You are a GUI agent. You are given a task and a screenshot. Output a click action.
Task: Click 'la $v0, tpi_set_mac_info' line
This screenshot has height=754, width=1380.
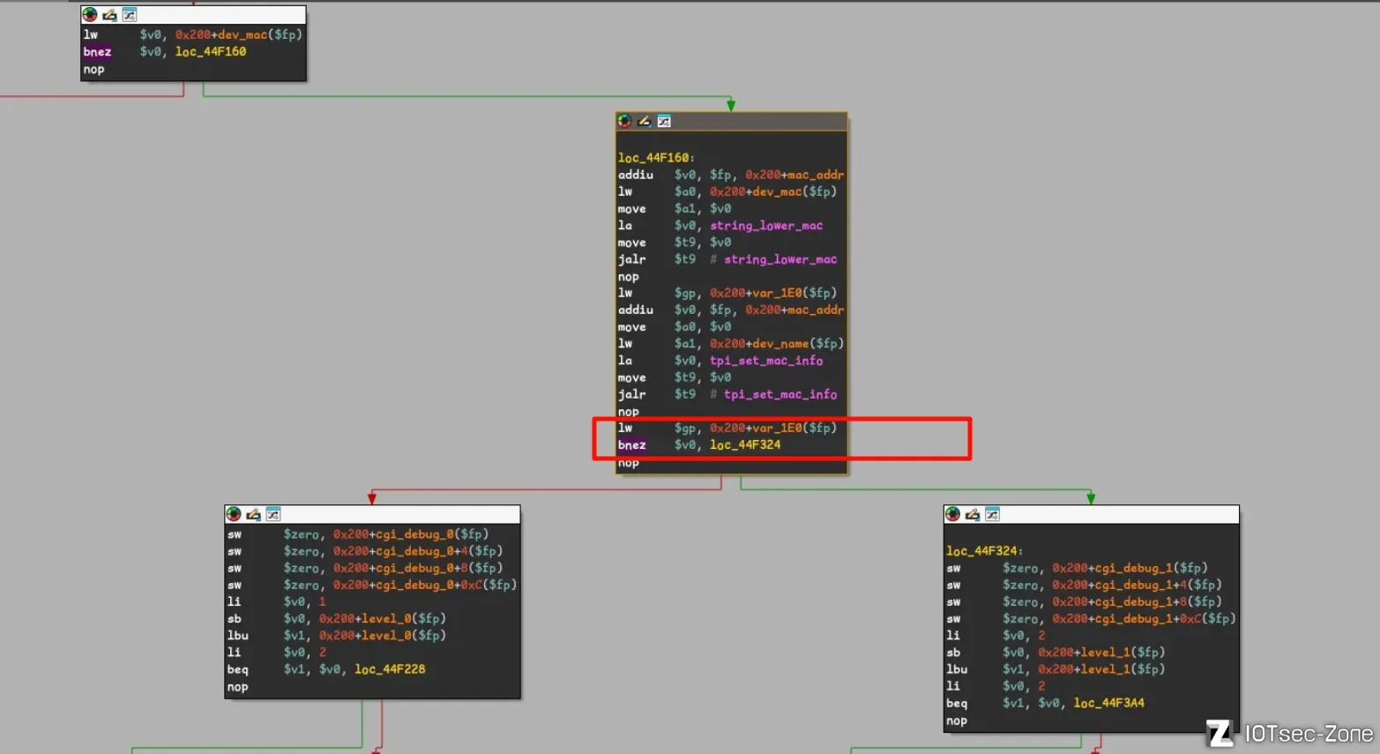[720, 360]
